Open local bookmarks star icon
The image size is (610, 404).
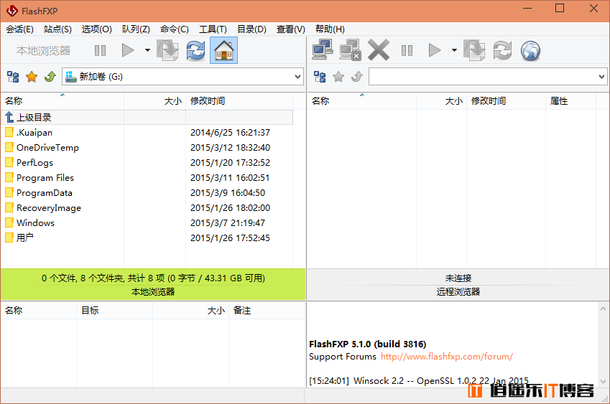[32, 77]
